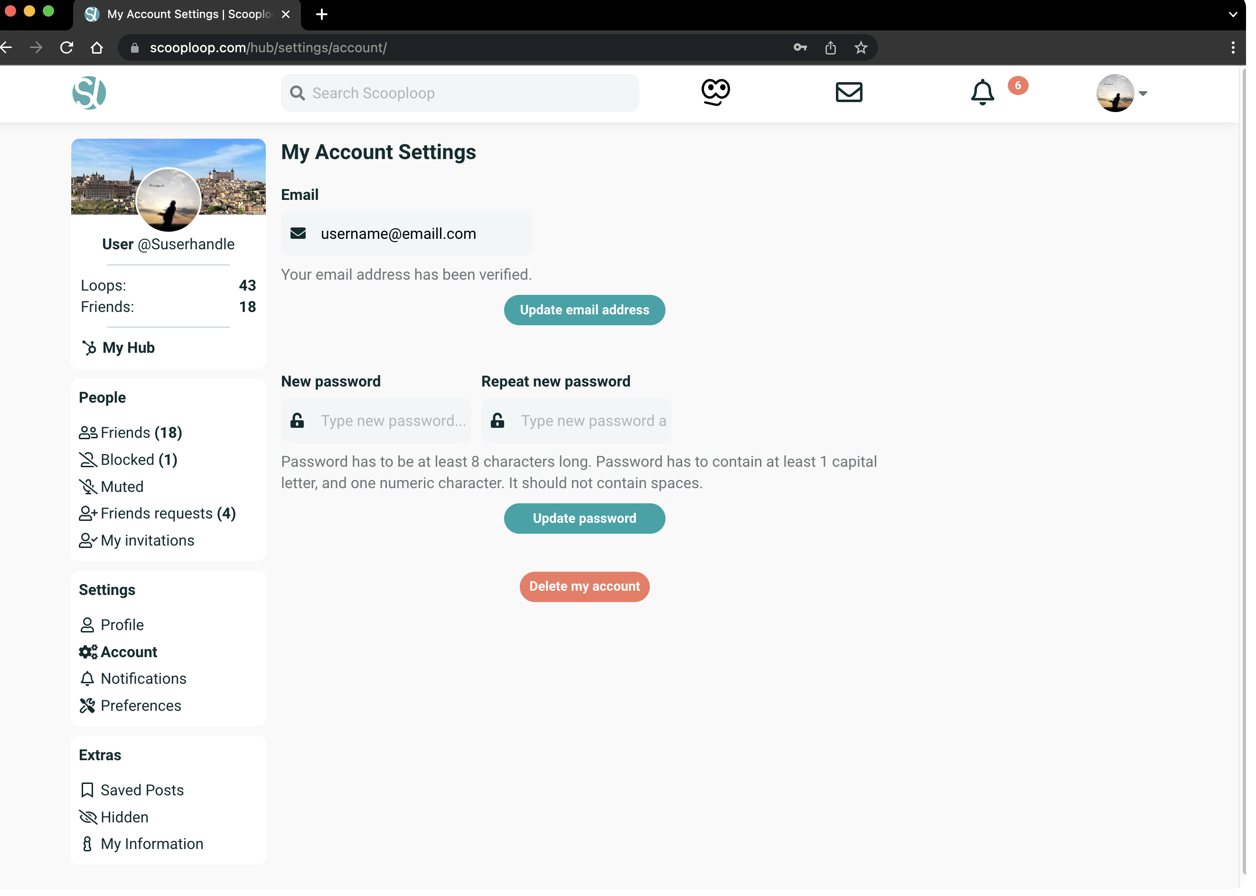1256x896 pixels.
Task: Click the Muted microphone icon
Action: [x=88, y=487]
